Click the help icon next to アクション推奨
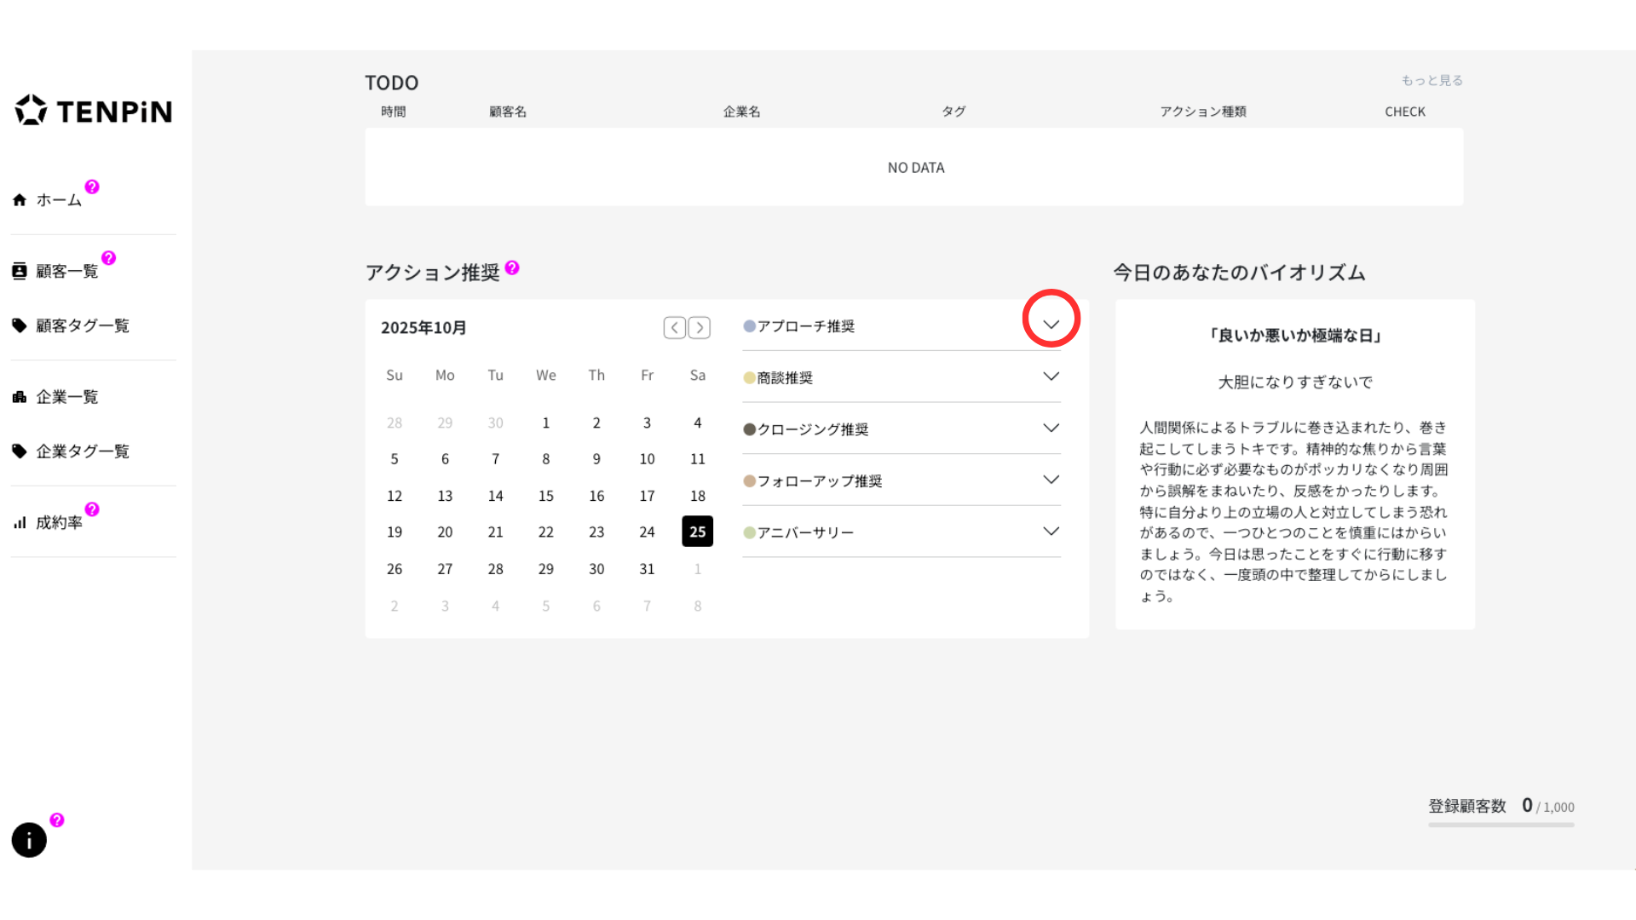Image resolution: width=1636 pixels, height=920 pixels. 512,267
